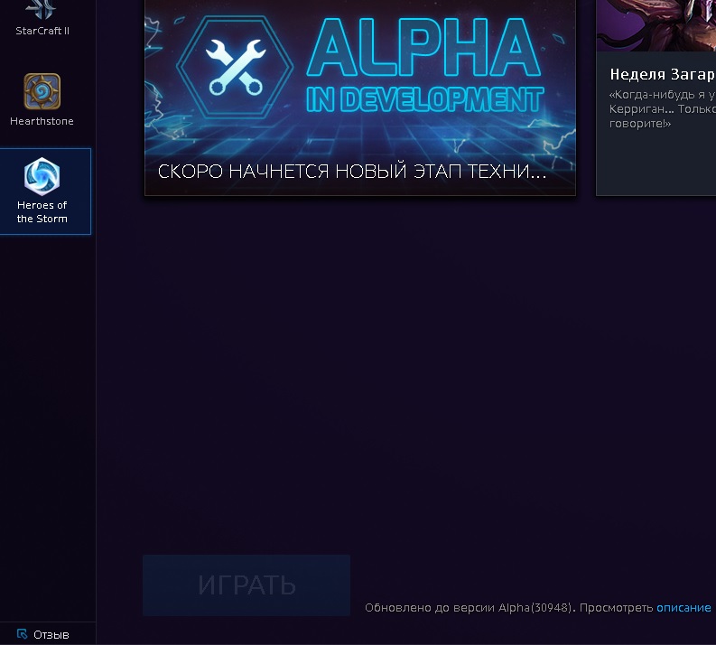Select the StarCraft II label in sidebar
Screen dimensions: 716x645
[42, 31]
